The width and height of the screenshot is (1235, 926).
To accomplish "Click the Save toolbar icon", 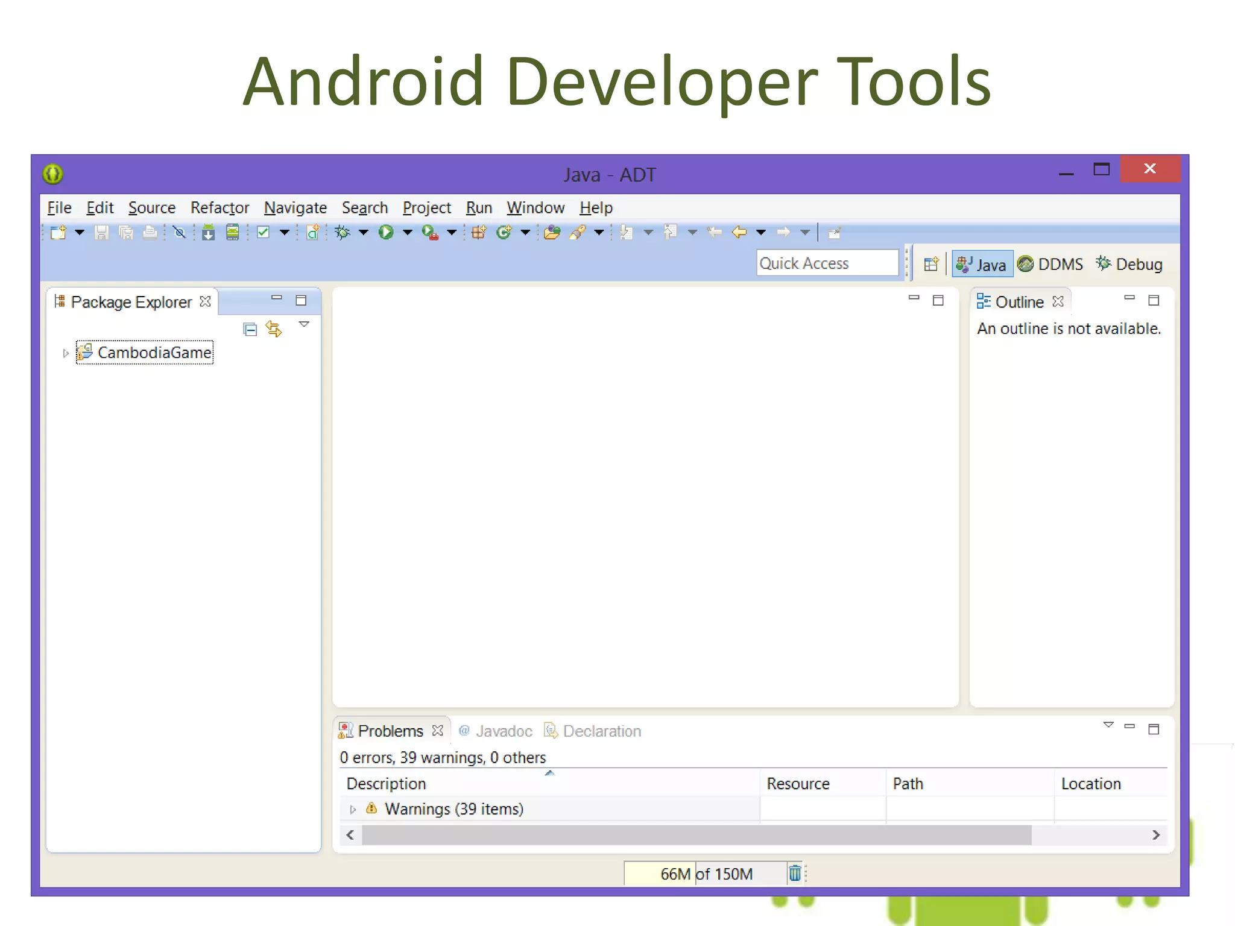I will pyautogui.click(x=101, y=232).
